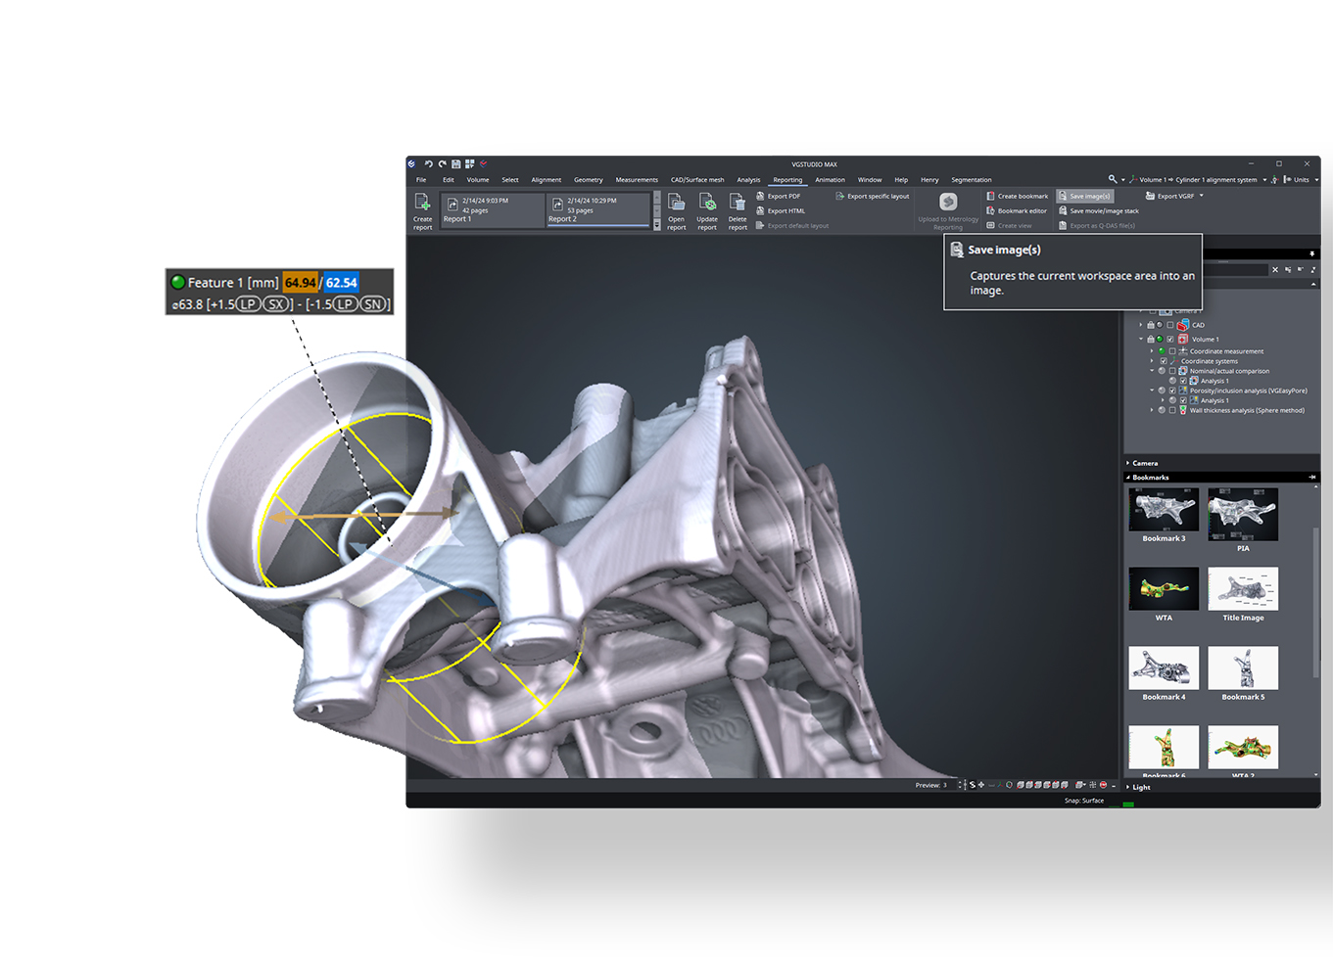1333x965 pixels.
Task: Click Export HTML
Action: 781,210
